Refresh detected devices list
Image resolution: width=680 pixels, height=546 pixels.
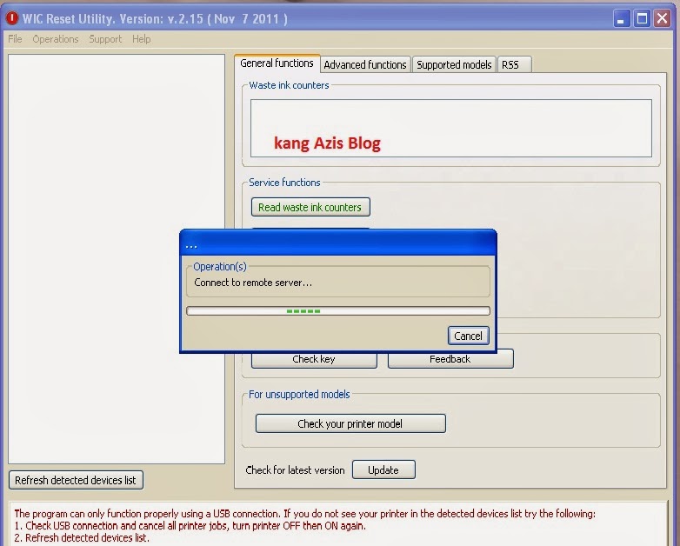(76, 480)
